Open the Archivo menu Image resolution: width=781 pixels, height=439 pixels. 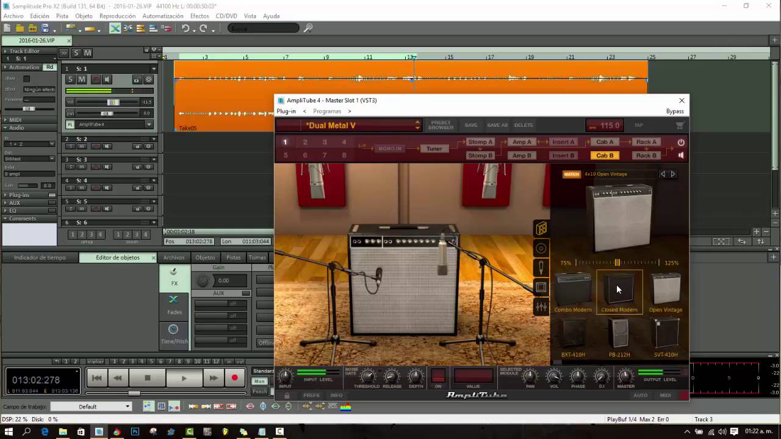[13, 16]
